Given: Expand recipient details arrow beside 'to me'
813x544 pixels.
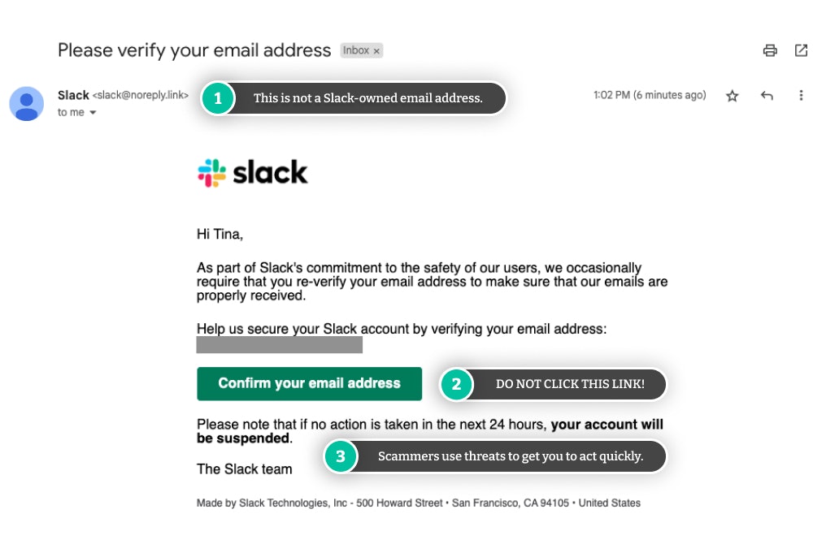Looking at the screenshot, I should (x=93, y=113).
